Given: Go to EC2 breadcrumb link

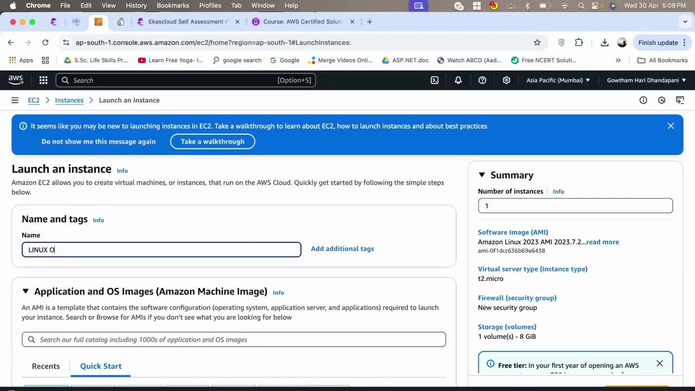Looking at the screenshot, I should [34, 100].
